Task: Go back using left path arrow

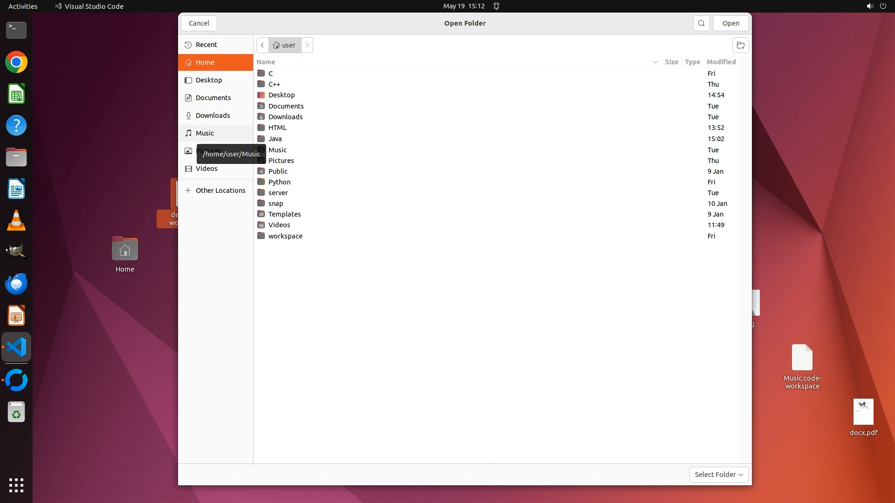Action: tap(262, 45)
